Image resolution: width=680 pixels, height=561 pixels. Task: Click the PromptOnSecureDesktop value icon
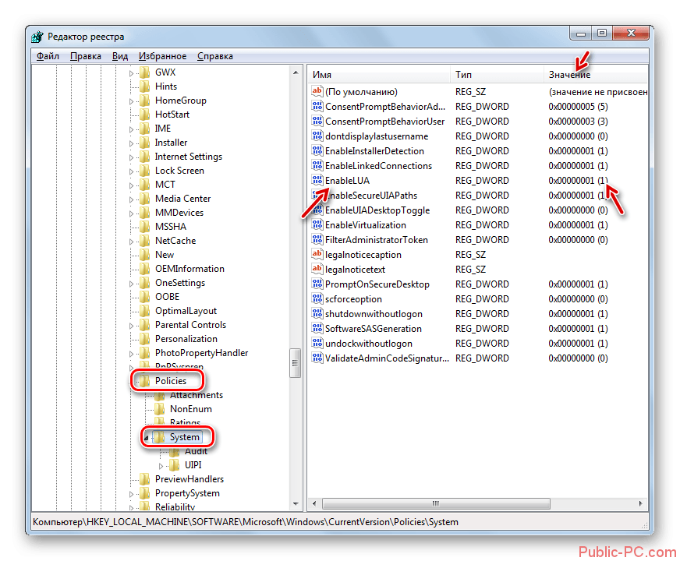[x=317, y=284]
